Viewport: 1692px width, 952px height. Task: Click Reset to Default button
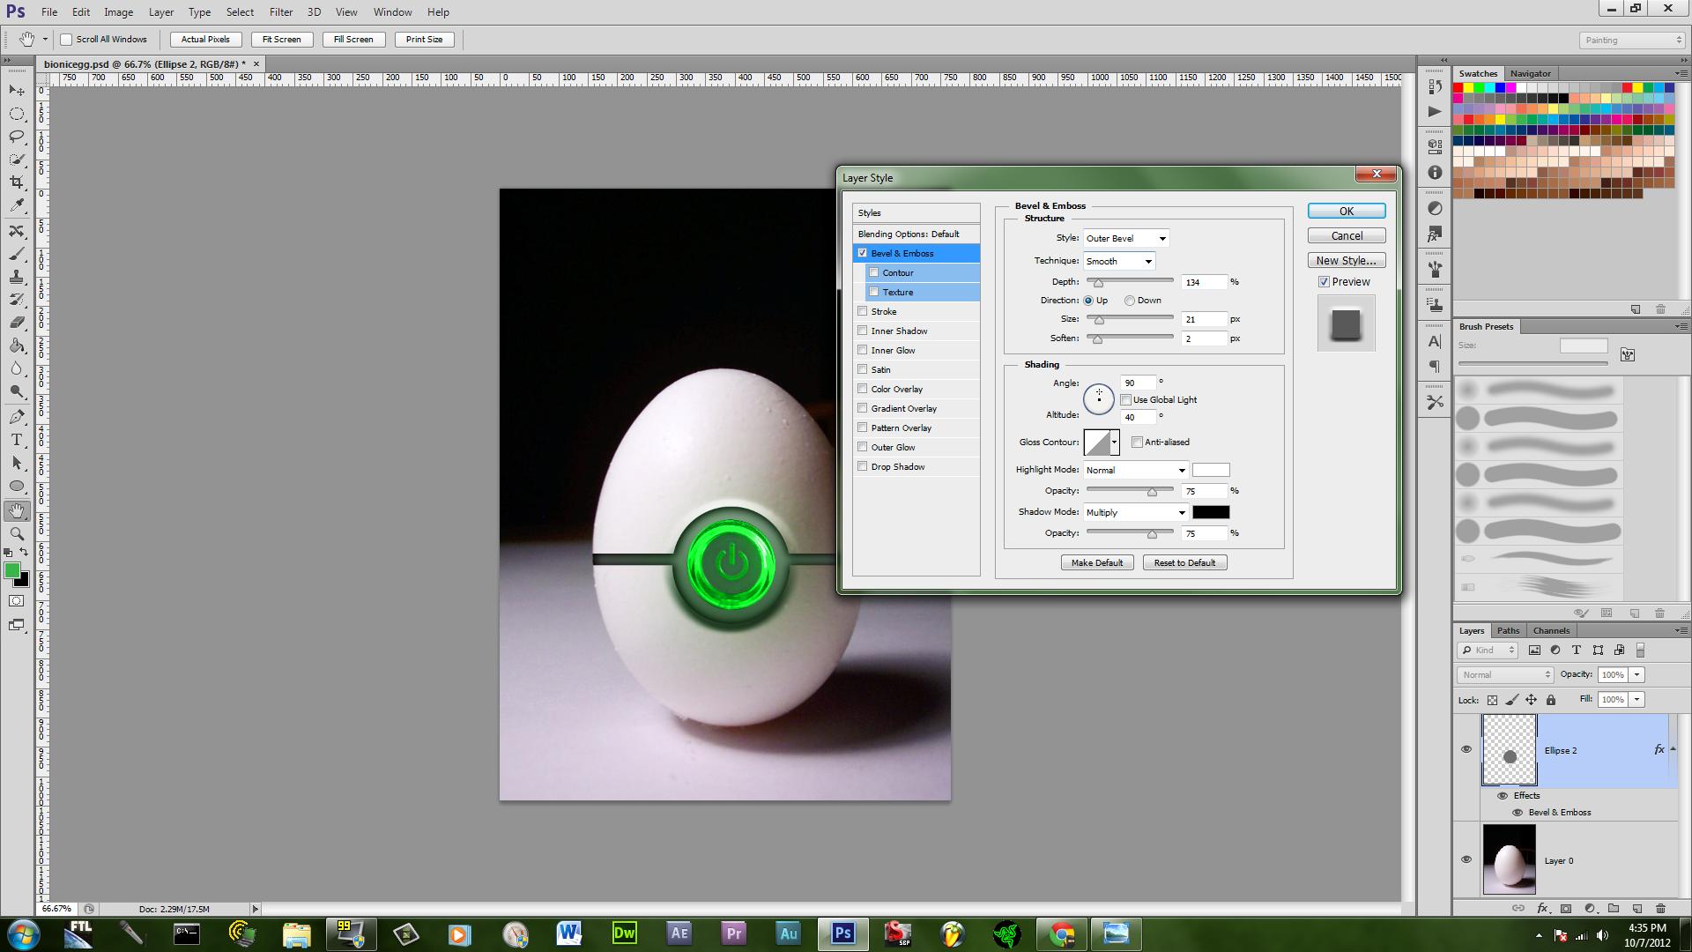[x=1184, y=562]
